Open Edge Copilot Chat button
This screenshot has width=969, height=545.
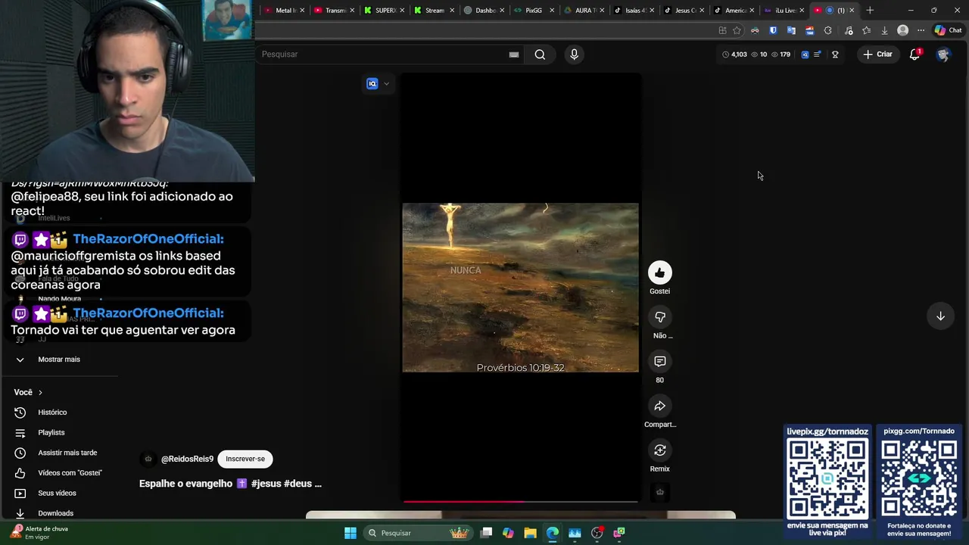click(948, 30)
